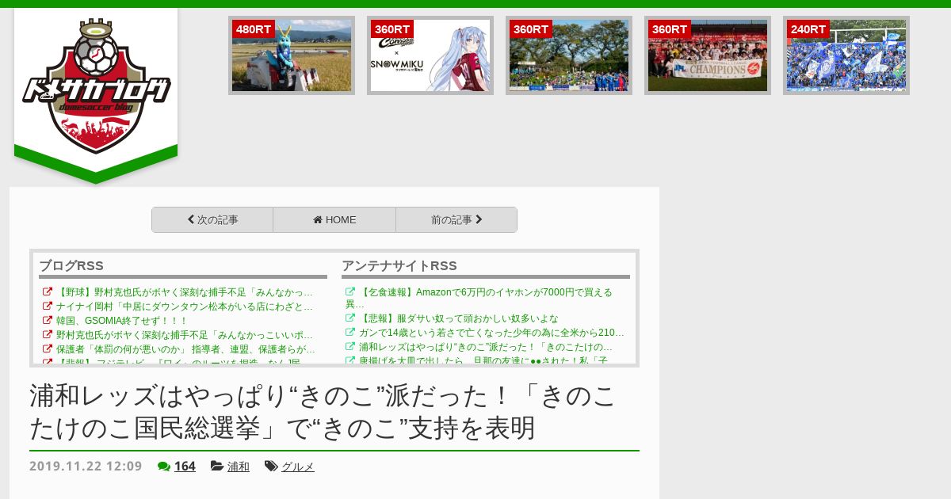Image resolution: width=951 pixels, height=499 pixels.
Task: Open the 360RT Champions banner team photo thumbnail
Action: coord(708,55)
